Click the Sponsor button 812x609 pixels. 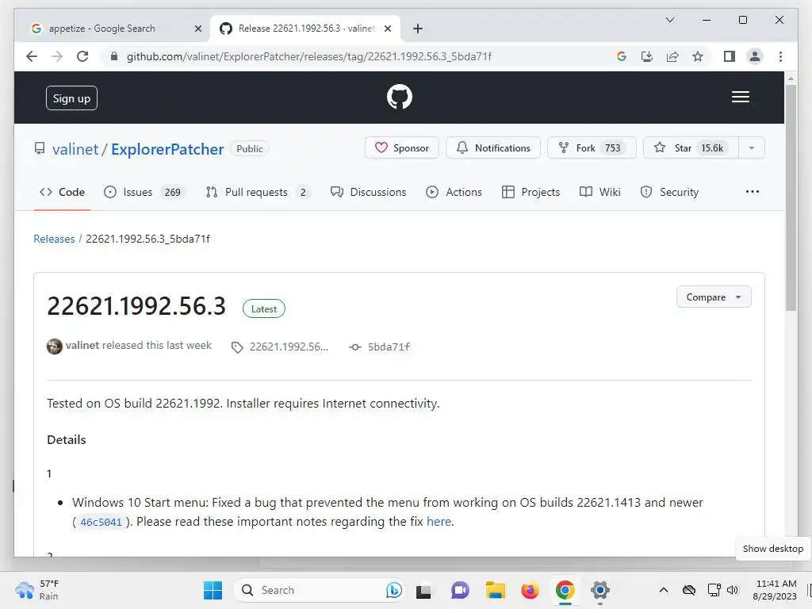pos(402,148)
